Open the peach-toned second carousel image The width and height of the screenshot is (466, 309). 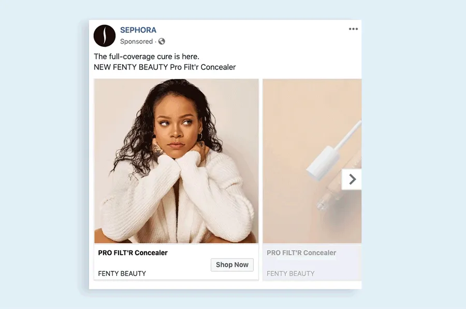coord(312,161)
